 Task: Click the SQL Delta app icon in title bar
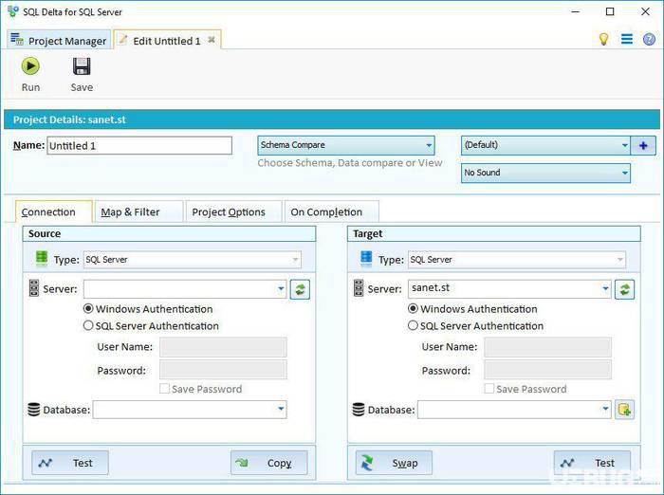click(x=13, y=11)
